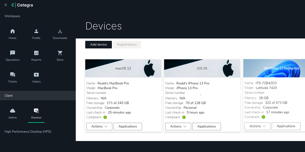Click the Devices page heading
305x152 pixels.
(x=103, y=26)
